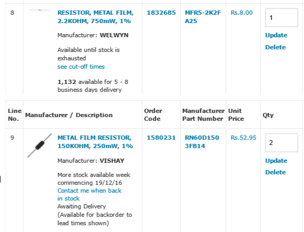Click the VISHAY resistor thumbnail image

pyautogui.click(x=39, y=145)
